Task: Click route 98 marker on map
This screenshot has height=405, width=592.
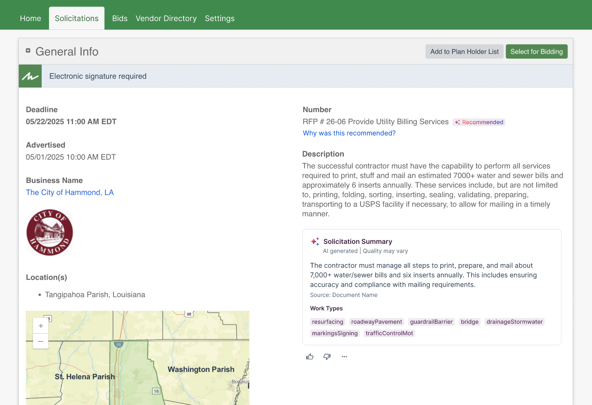Action: coord(189,314)
